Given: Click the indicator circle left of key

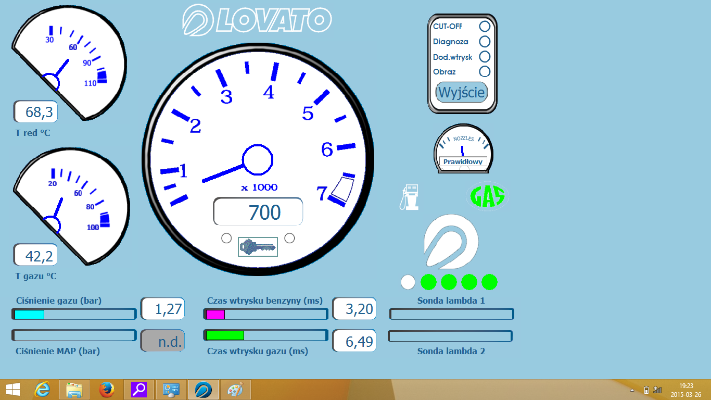Looking at the screenshot, I should [226, 238].
